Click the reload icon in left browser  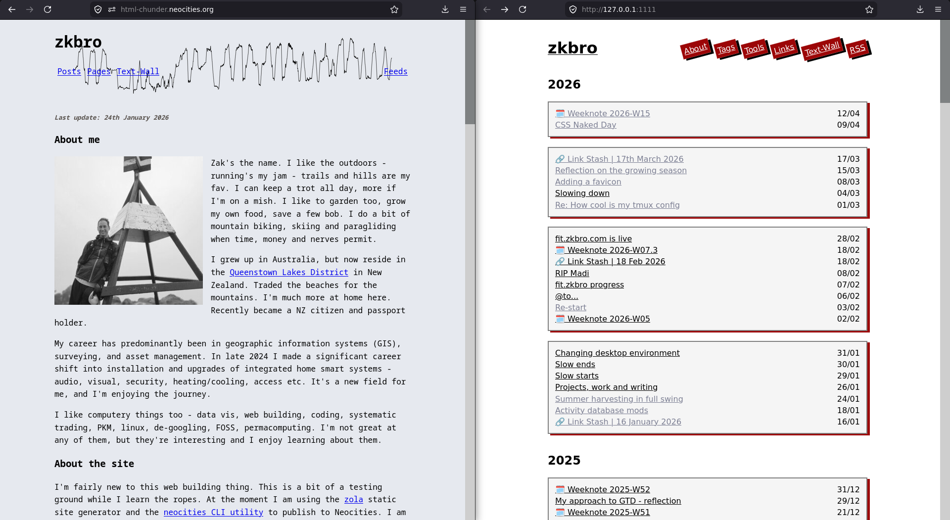click(x=47, y=9)
